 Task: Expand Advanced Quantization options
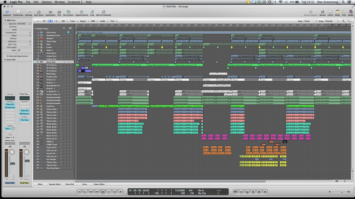[x=8, y=56]
